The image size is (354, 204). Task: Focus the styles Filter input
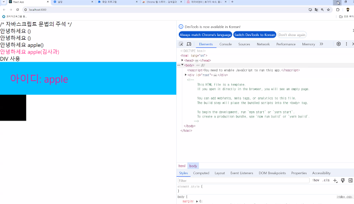tap(243, 180)
